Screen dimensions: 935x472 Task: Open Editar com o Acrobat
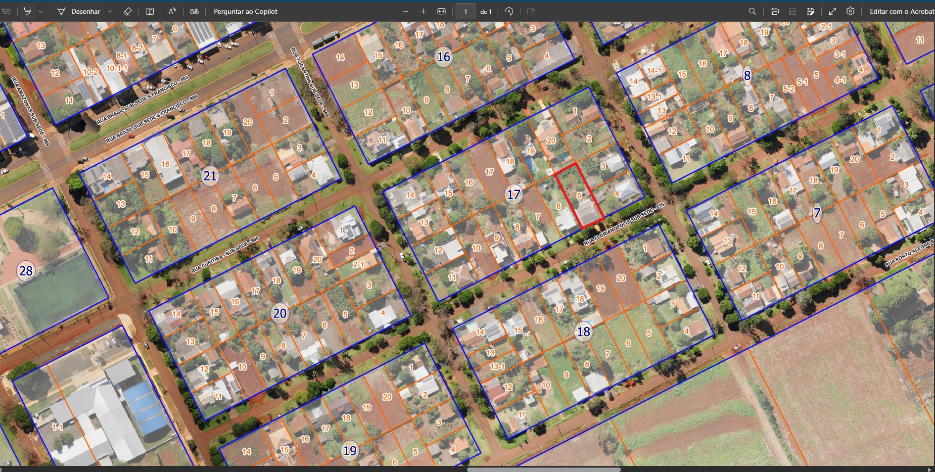901,11
